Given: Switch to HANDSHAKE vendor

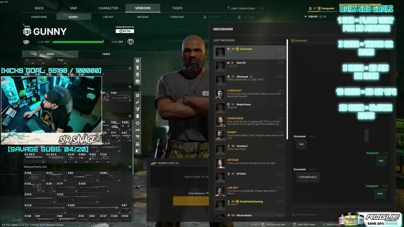Looking at the screenshot, I should pos(39,17).
